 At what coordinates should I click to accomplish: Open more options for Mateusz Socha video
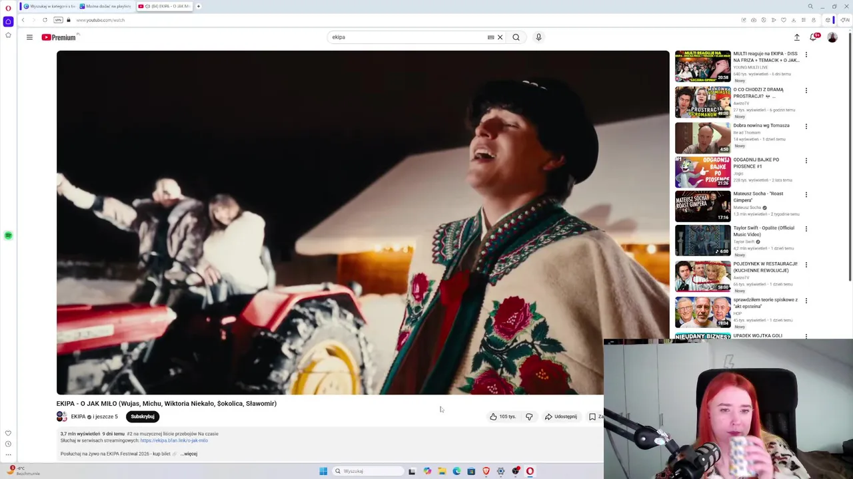tap(806, 195)
